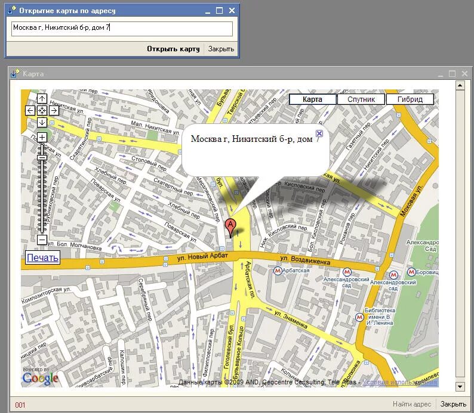Image resolution: width=474 pixels, height=413 pixels.
Task: Click the zoom slider handle
Action: coord(42,157)
